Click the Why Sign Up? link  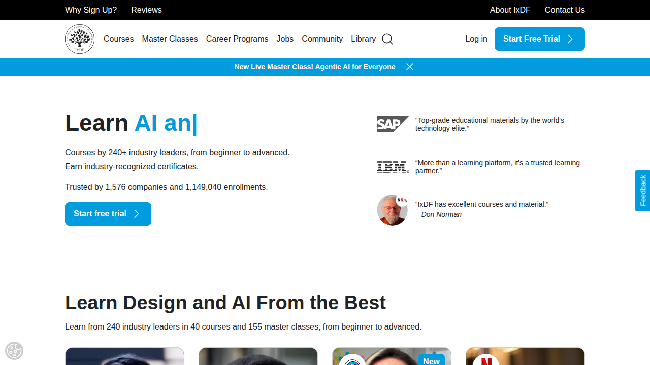coord(91,10)
